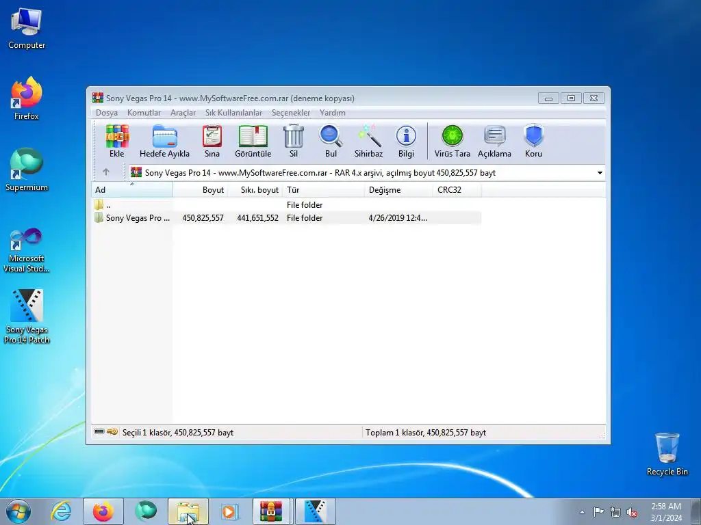The image size is (701, 525).
Task: Open the Dosya menu
Action: 106,113
